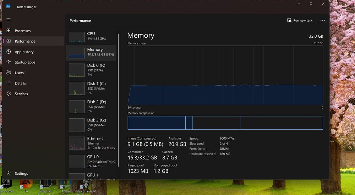Click the Memory usage graph area
The height and width of the screenshot is (195, 355).
[x=225, y=75]
